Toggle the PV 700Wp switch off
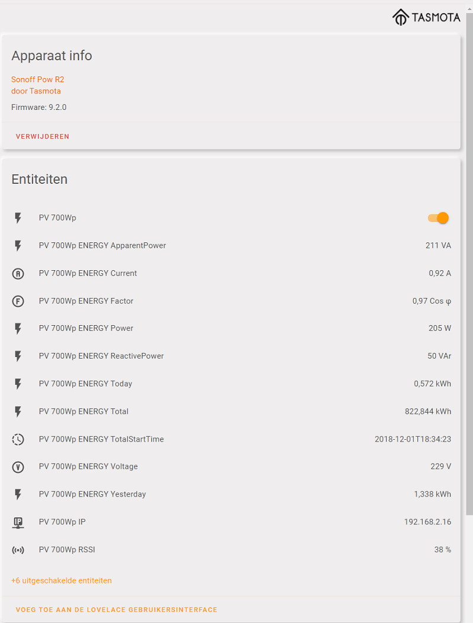Screen dimensions: 473x623 point(438,218)
